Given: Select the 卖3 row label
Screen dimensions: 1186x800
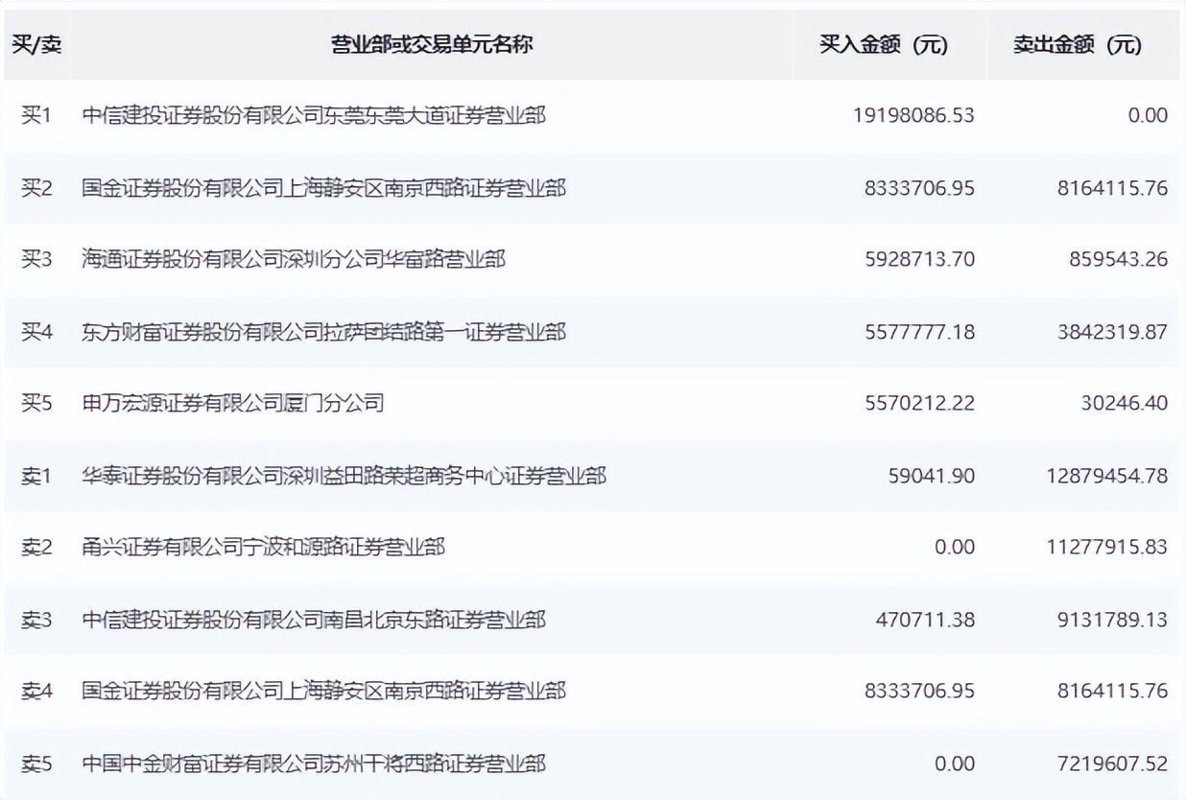Looking at the screenshot, I should tap(36, 620).
